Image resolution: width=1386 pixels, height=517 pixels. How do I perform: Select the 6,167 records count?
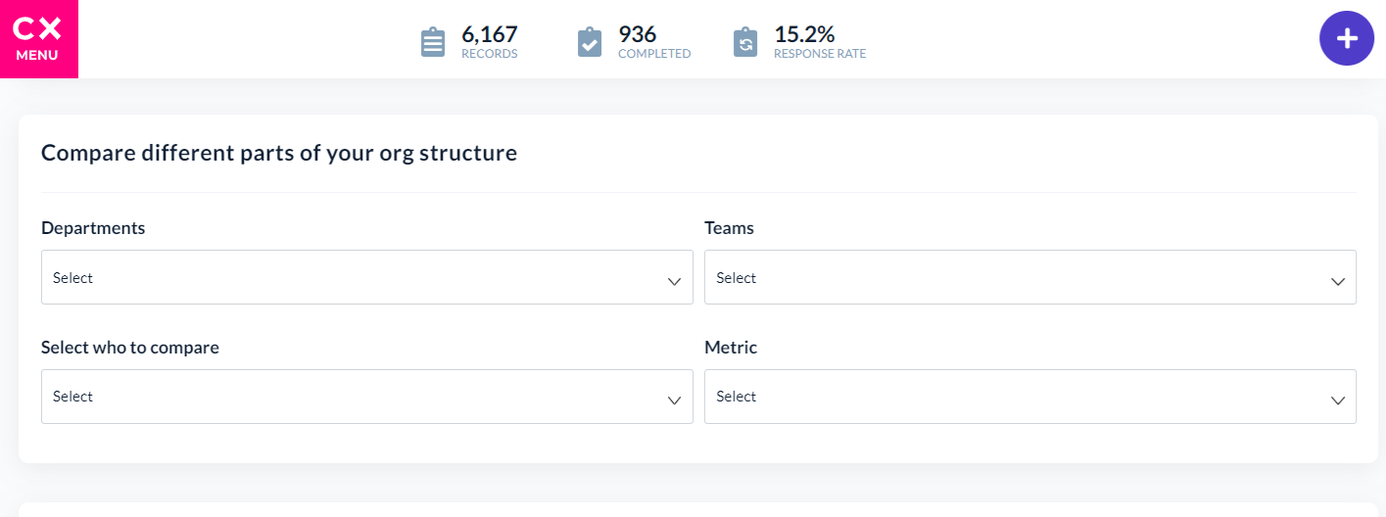[x=490, y=34]
